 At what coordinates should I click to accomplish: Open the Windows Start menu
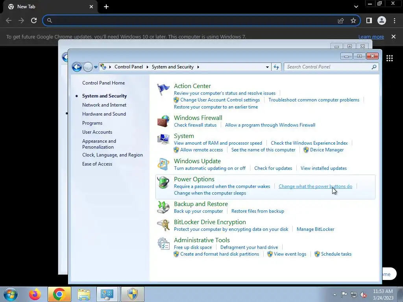point(11,294)
